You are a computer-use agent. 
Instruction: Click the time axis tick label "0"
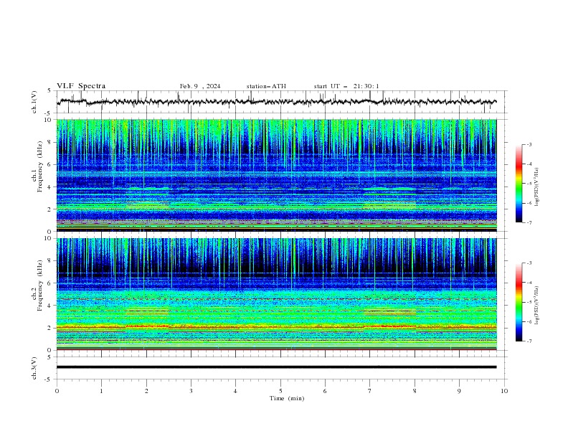click(x=57, y=391)
